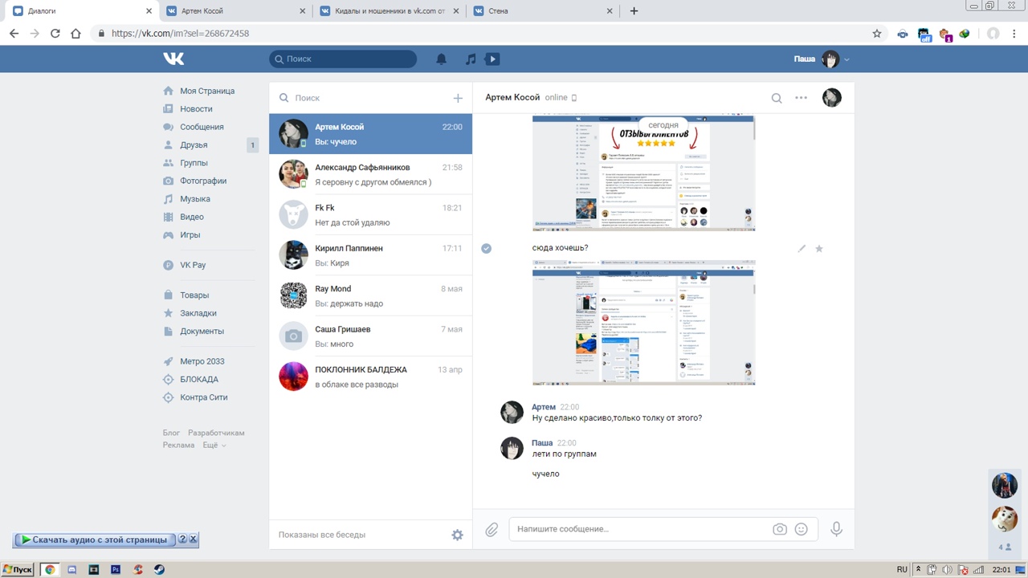Click the 'Напишите сообщение' input field
The width and height of the screenshot is (1028, 578).
click(638, 530)
